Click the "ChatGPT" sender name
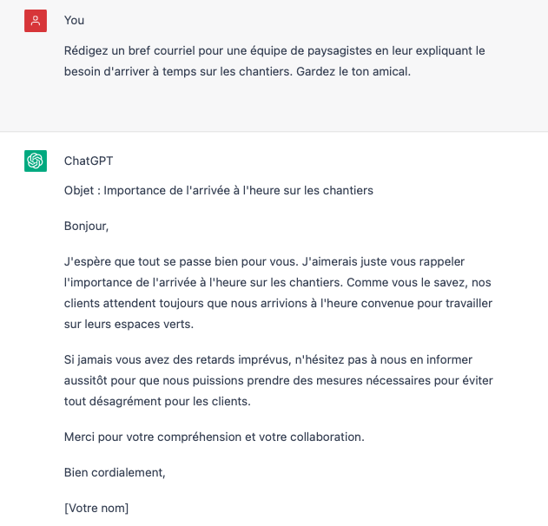 (89, 161)
